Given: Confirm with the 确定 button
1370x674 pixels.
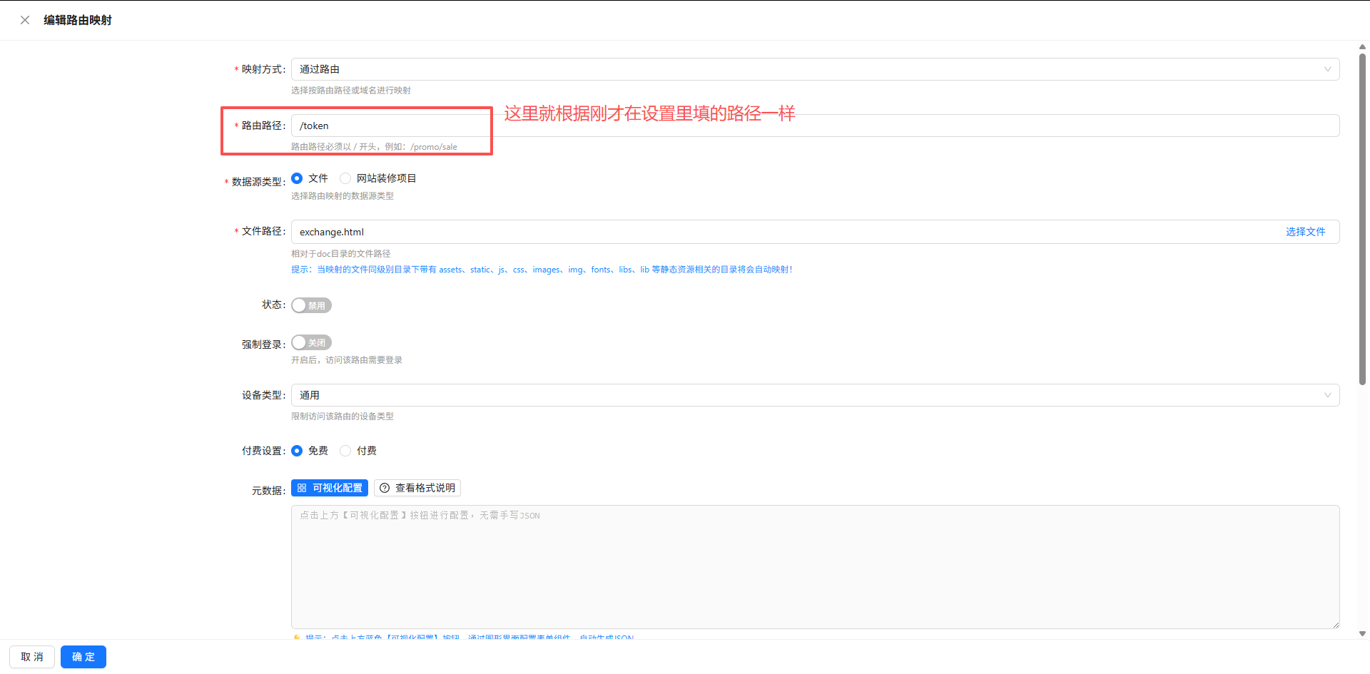Looking at the screenshot, I should 83,657.
